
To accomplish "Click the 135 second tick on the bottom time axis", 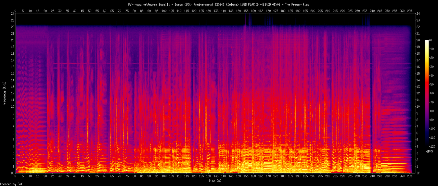I will point(216,177).
